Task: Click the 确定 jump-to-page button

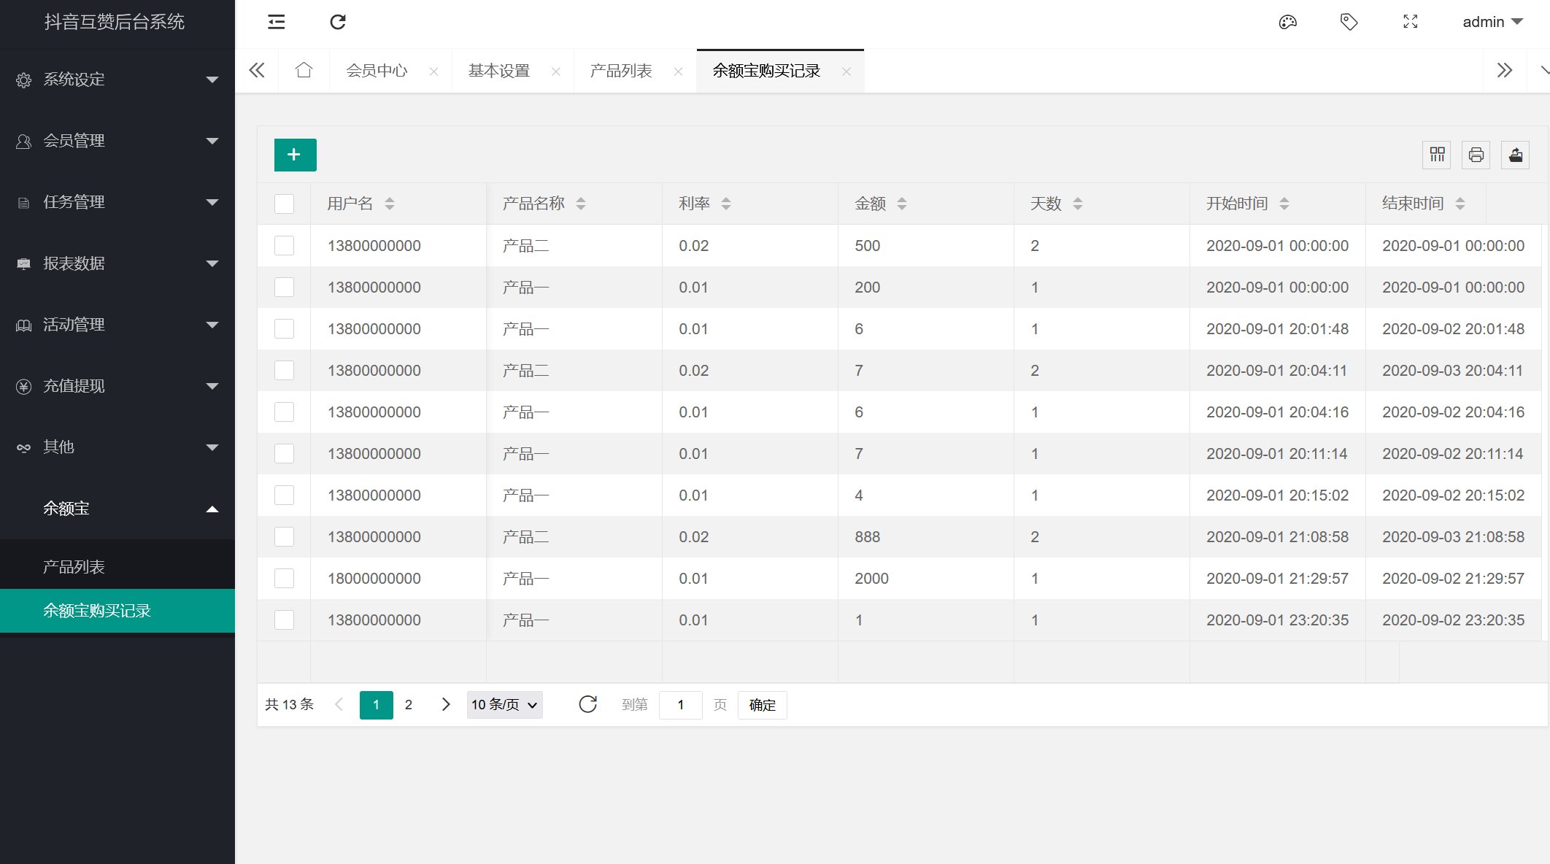Action: [763, 704]
